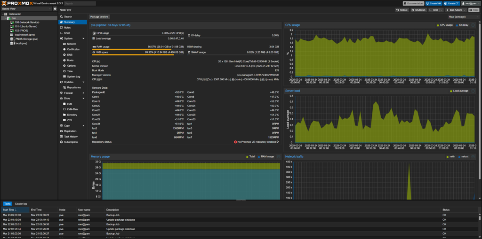Click the FNOS-Storage (pve) storage icon
Image resolution: width=482 pixels, height=239 pixels.
(12, 39)
